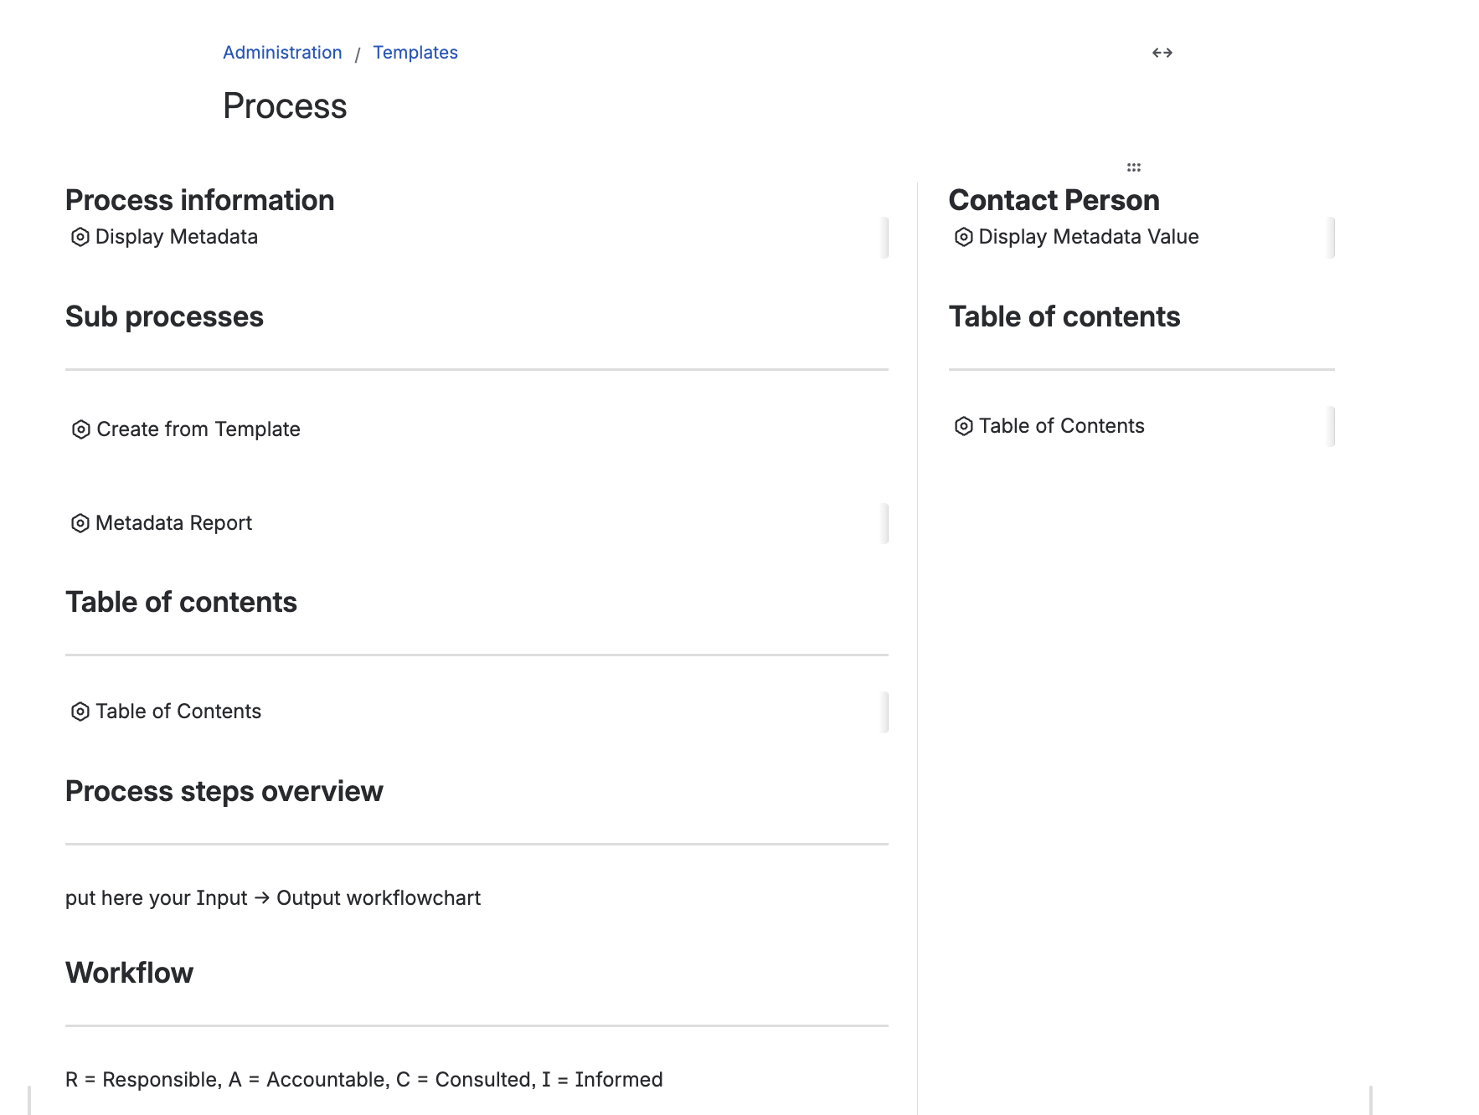This screenshot has width=1479, height=1115.
Task: Click the Process steps overview heading
Action: pyautogui.click(x=224, y=792)
